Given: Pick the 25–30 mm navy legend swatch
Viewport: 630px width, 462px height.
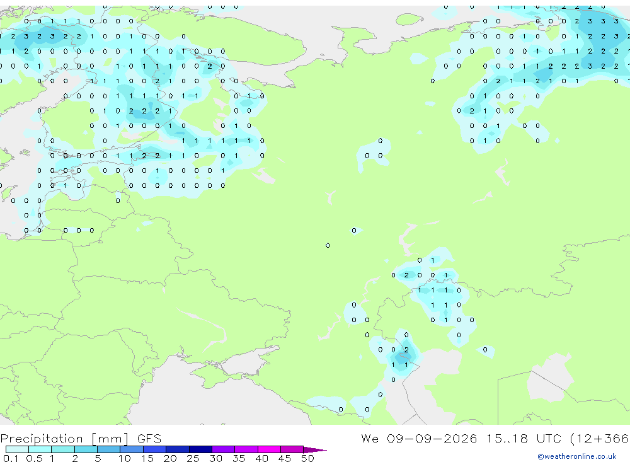Looking at the screenshot, I should pyautogui.click(x=200, y=449).
